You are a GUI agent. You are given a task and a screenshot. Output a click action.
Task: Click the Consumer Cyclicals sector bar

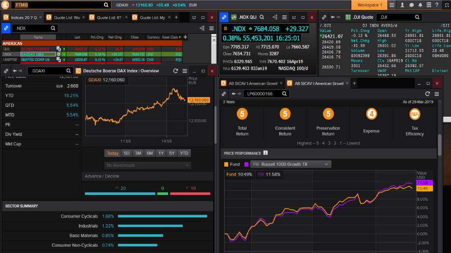point(162,216)
